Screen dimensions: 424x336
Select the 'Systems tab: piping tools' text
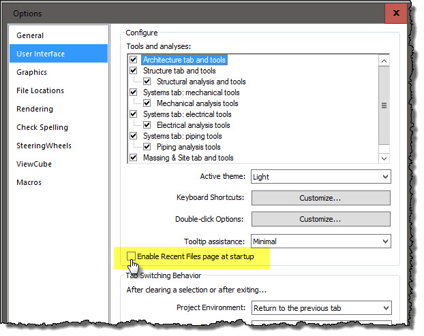pos(183,136)
